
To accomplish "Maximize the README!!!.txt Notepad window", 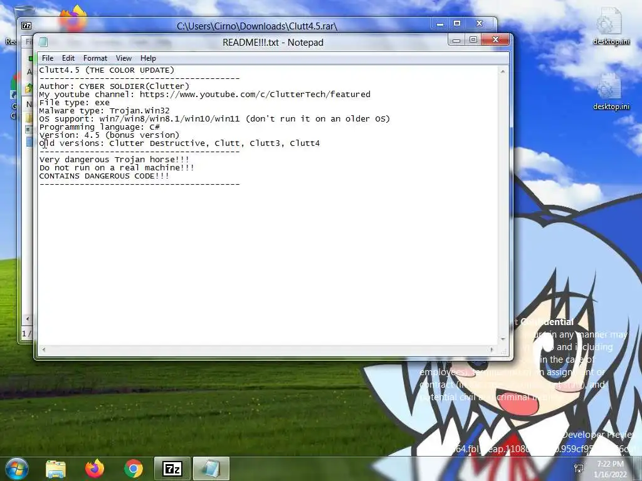I will tap(473, 40).
